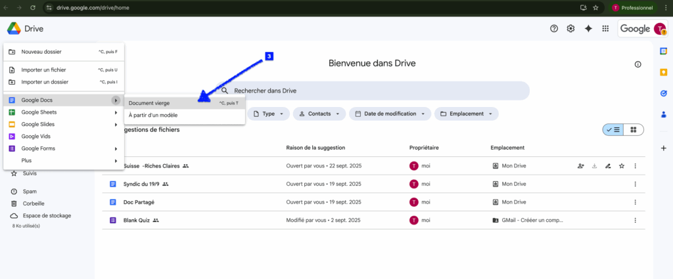The width and height of the screenshot is (673, 279).
Task: Open Google Keep in the side panel
Action: 663,72
